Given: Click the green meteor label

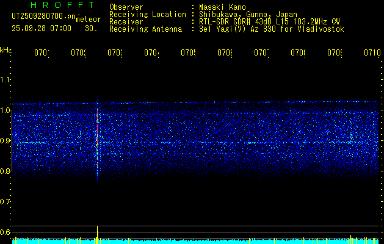Looking at the screenshot, I should pyautogui.click(x=89, y=19).
